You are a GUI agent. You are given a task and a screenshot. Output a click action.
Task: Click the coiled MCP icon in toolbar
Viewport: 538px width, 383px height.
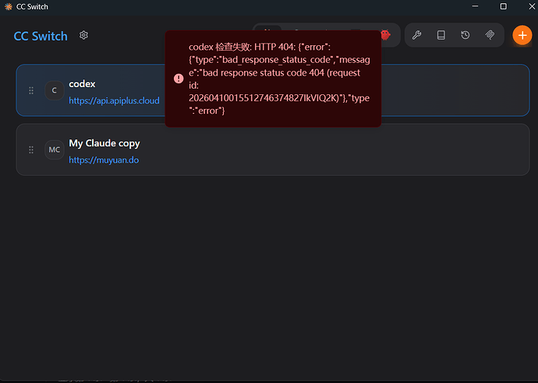pos(490,35)
